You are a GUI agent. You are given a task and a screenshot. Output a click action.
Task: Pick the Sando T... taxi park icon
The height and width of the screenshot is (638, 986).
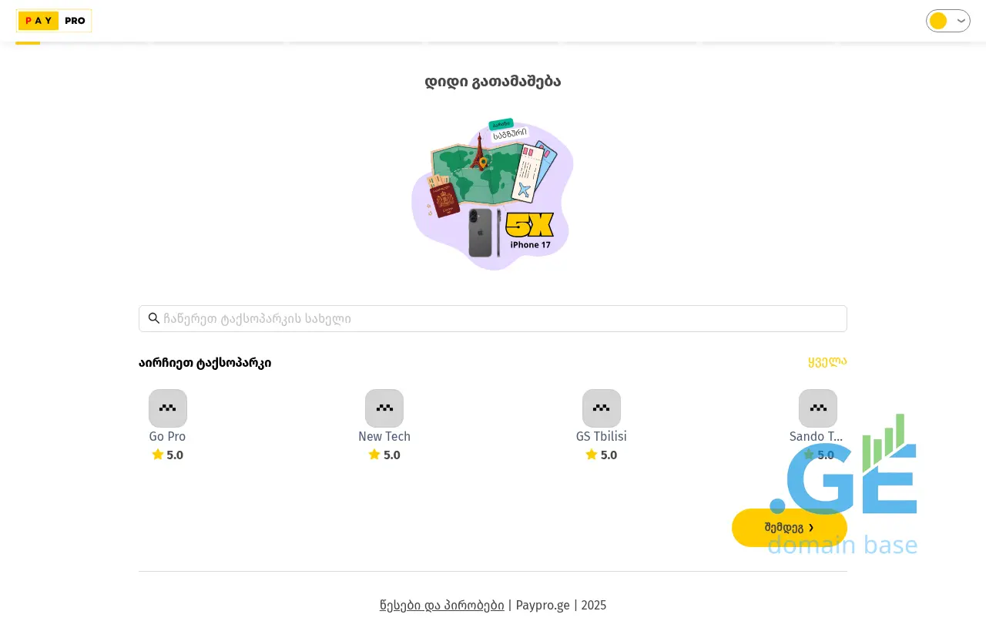tap(818, 408)
